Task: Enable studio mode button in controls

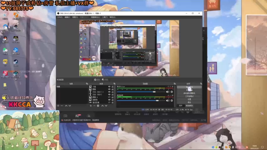Action: point(189,96)
